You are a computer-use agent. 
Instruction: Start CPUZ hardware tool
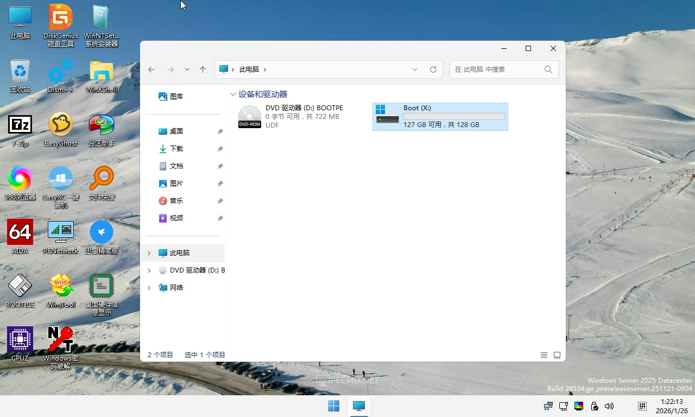(20, 340)
